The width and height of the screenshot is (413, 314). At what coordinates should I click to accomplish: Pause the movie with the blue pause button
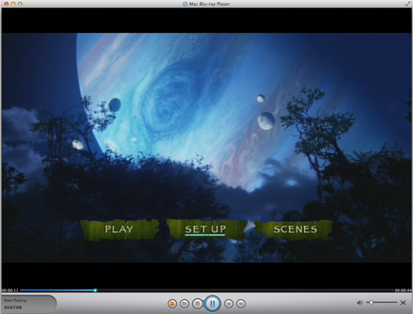(x=212, y=303)
